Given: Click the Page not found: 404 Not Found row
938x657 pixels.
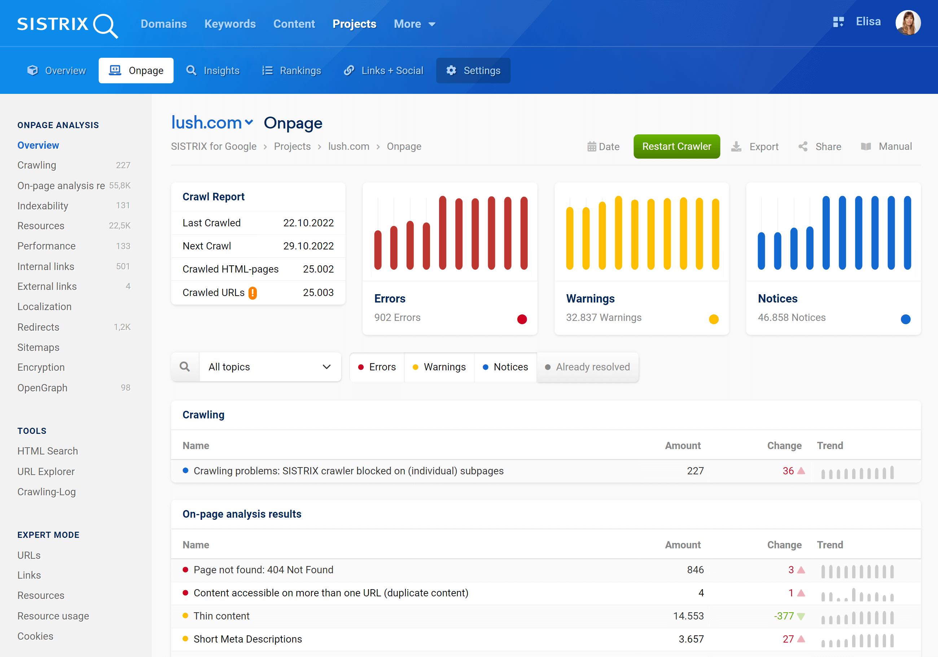Looking at the screenshot, I should coord(546,570).
